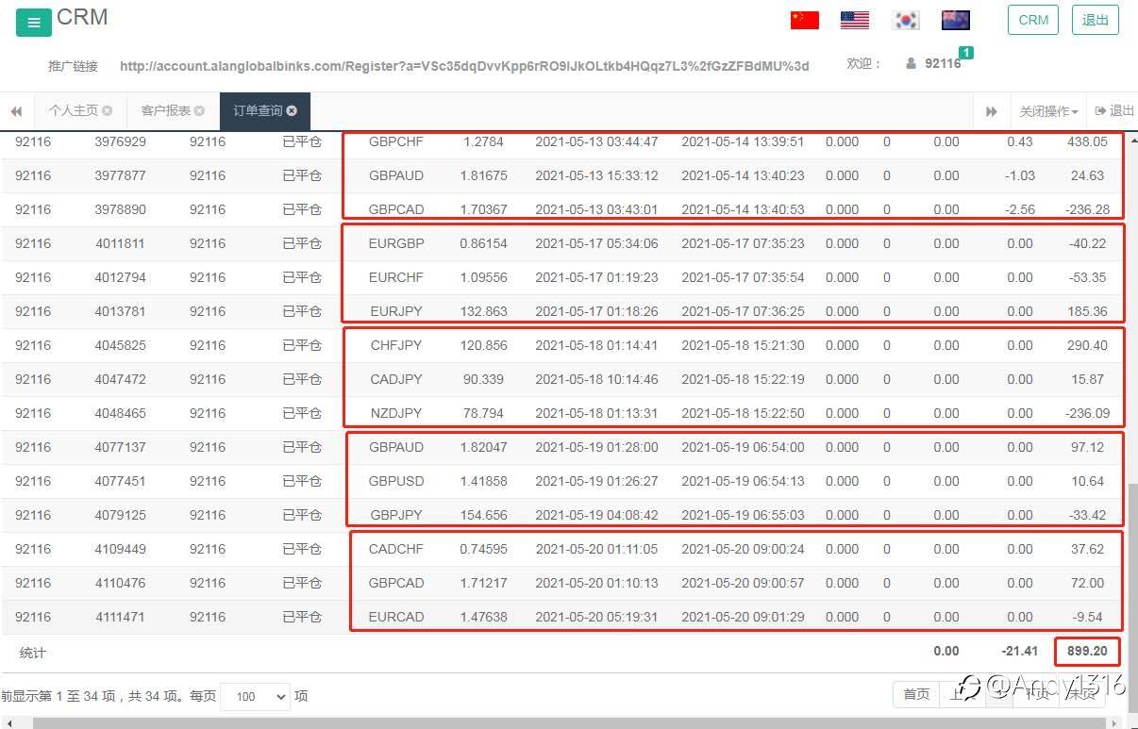This screenshot has height=729, width=1138.
Task: Click the 统计 summary row label
Action: point(33,653)
